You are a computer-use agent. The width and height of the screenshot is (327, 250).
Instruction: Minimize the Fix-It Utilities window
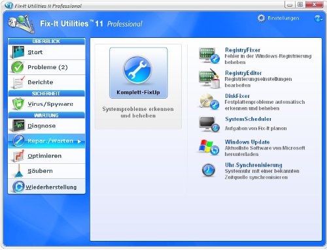[x=290, y=5]
